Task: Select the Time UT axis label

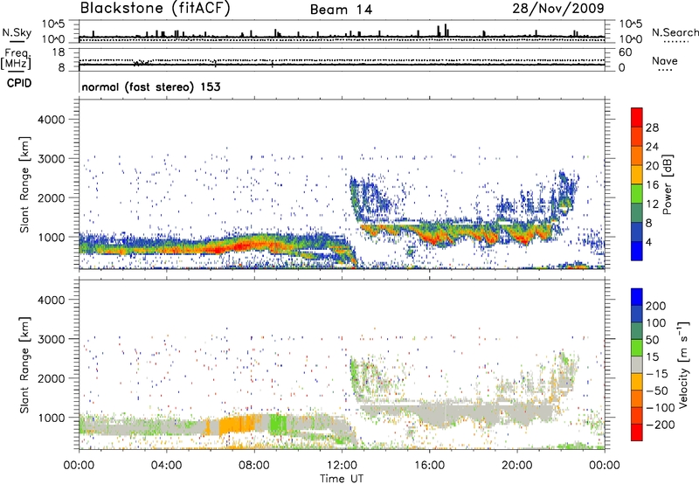Action: 342,479
